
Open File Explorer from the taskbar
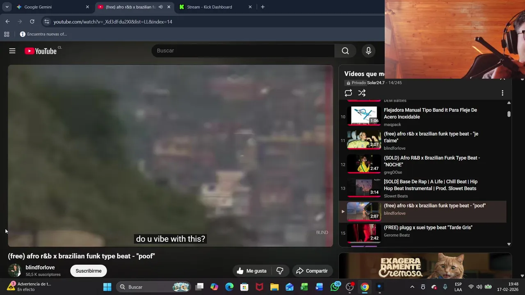coord(274,287)
